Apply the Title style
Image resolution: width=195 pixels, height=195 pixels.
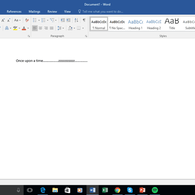click(172, 24)
